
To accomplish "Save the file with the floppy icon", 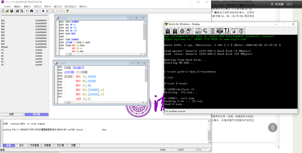I will tap(12, 11).
